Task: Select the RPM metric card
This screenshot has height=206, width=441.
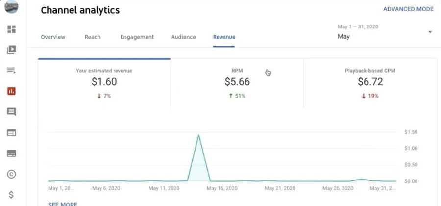Action: point(237,83)
